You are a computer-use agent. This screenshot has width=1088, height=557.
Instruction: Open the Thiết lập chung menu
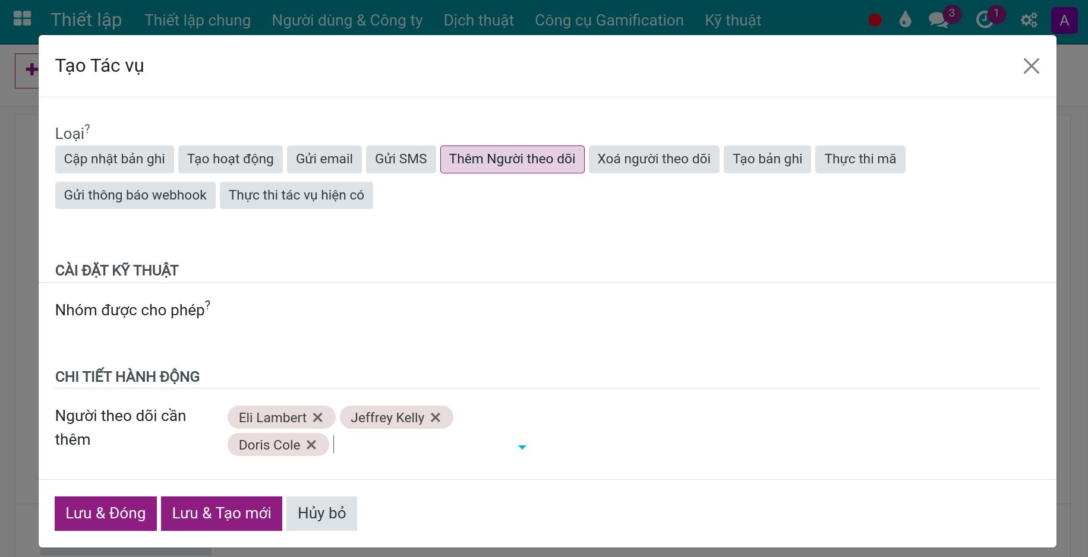coord(198,20)
